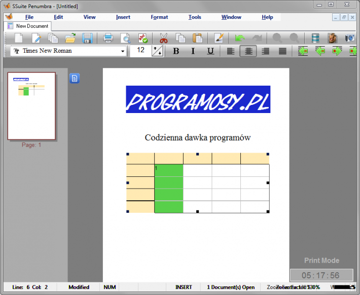Toggle center alignment

click(x=248, y=51)
